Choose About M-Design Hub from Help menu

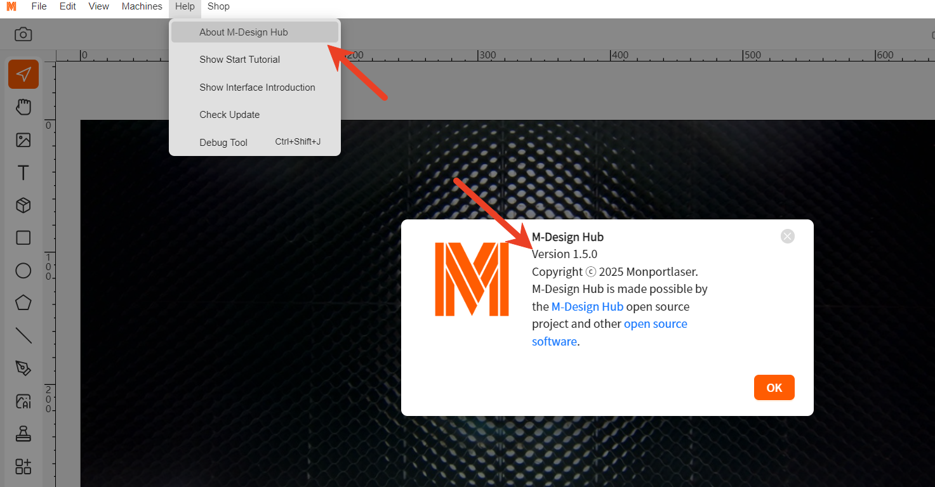[x=255, y=32]
